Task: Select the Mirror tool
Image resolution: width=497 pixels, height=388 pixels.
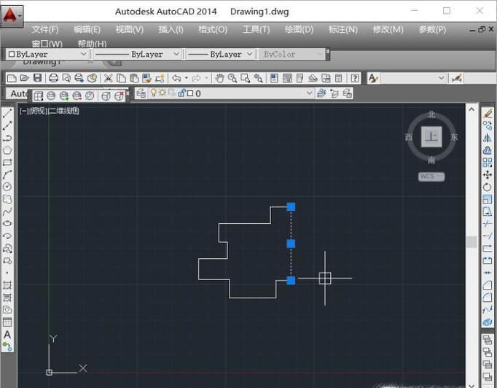Action: point(488,138)
